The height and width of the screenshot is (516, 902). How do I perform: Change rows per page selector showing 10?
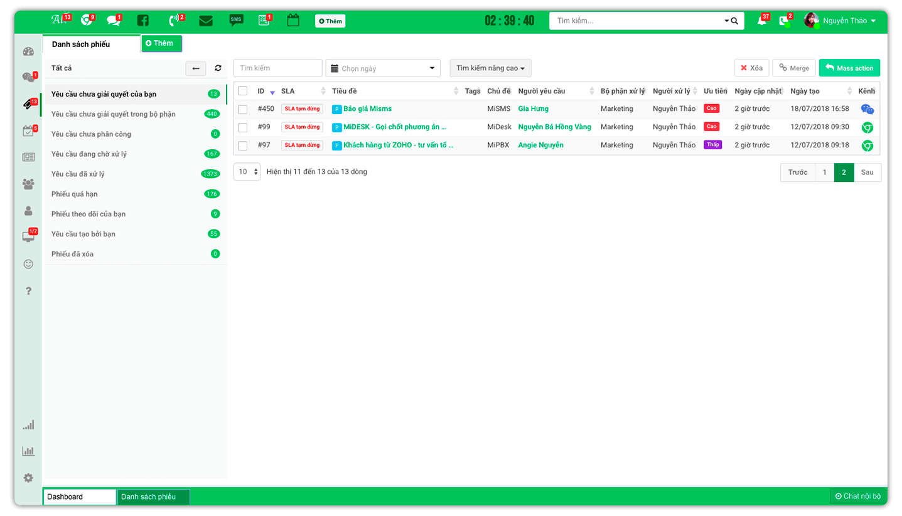[x=247, y=172]
